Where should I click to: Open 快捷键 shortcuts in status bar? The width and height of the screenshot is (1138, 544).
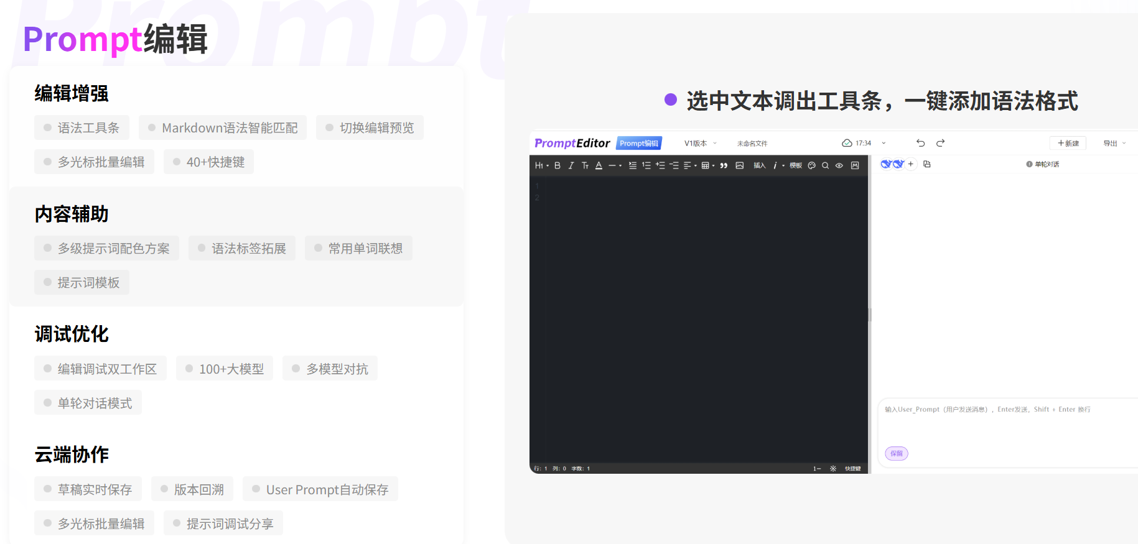coord(852,468)
